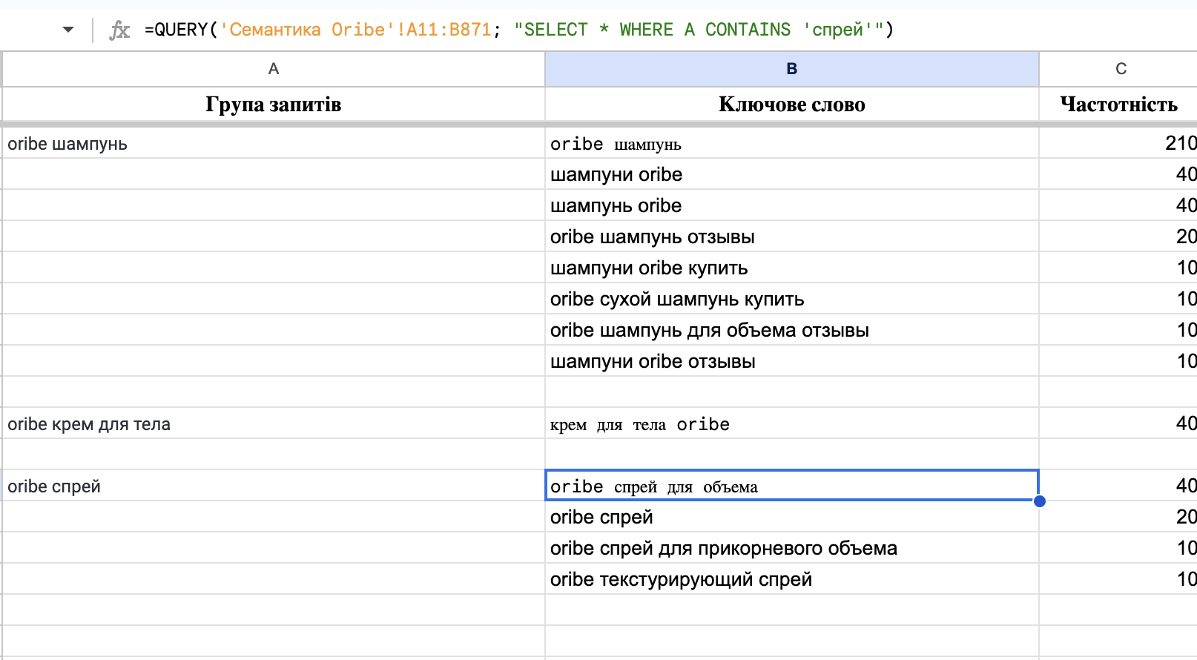
Task: Select the cell 'oribe текстурирующий спрей'
Action: click(792, 579)
